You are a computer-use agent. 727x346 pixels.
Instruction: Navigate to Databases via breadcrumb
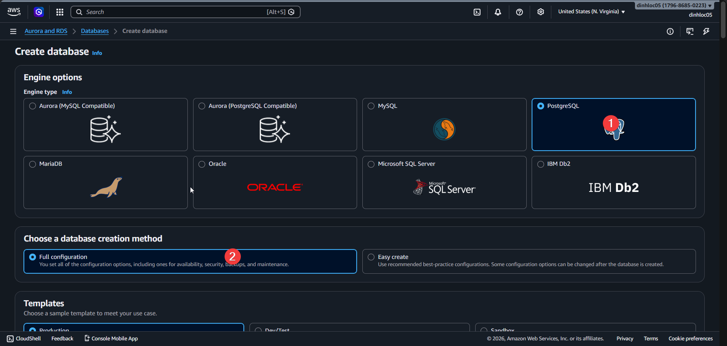[x=95, y=31]
